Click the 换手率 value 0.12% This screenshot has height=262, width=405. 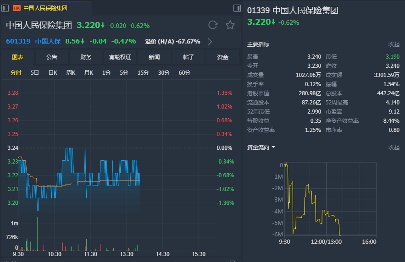(x=313, y=84)
